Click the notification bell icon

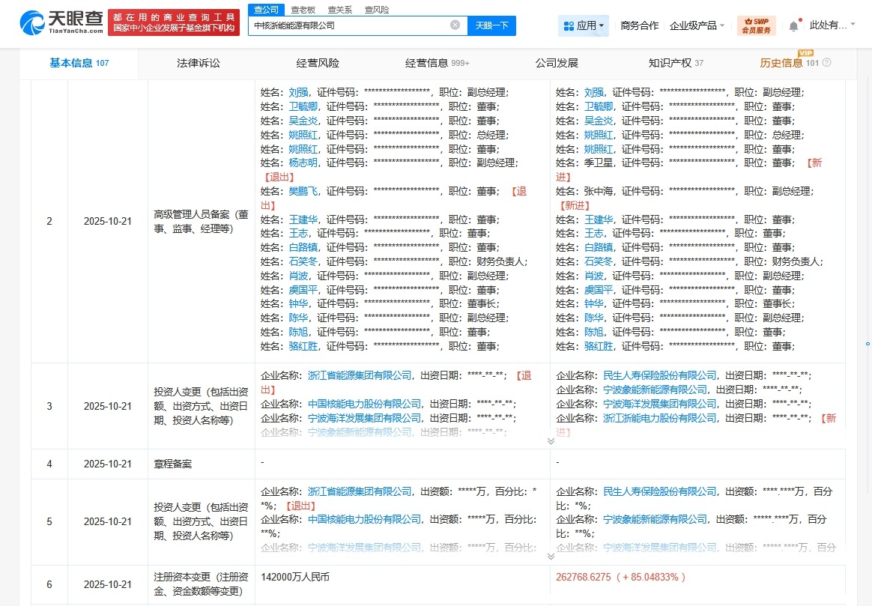pos(793,25)
